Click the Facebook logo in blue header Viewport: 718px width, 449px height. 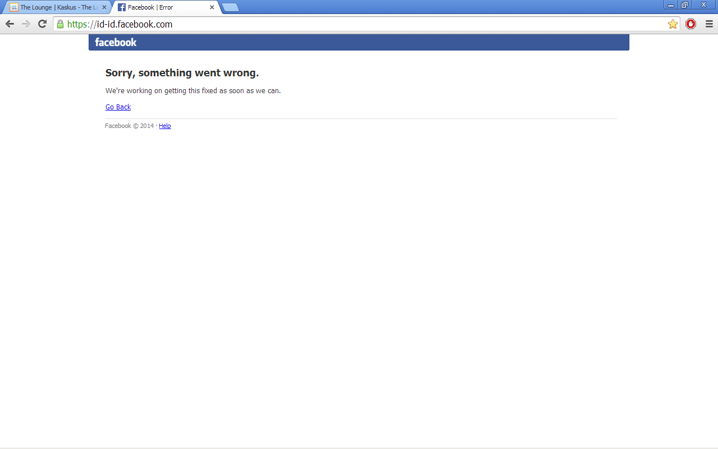click(116, 42)
